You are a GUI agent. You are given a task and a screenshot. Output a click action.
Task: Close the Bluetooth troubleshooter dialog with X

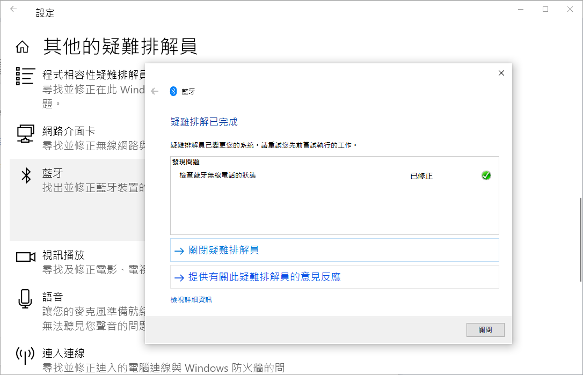tap(501, 73)
